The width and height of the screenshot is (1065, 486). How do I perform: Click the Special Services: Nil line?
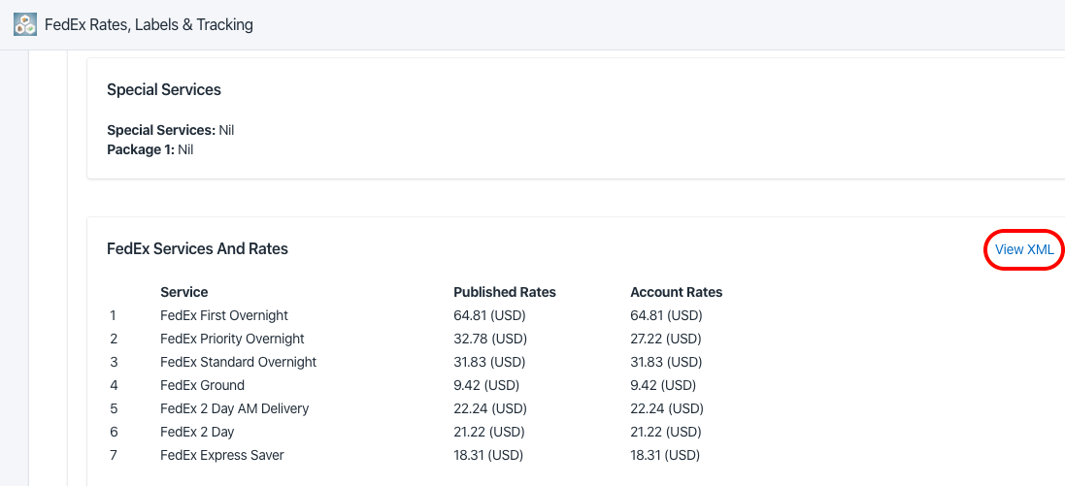pyautogui.click(x=171, y=130)
